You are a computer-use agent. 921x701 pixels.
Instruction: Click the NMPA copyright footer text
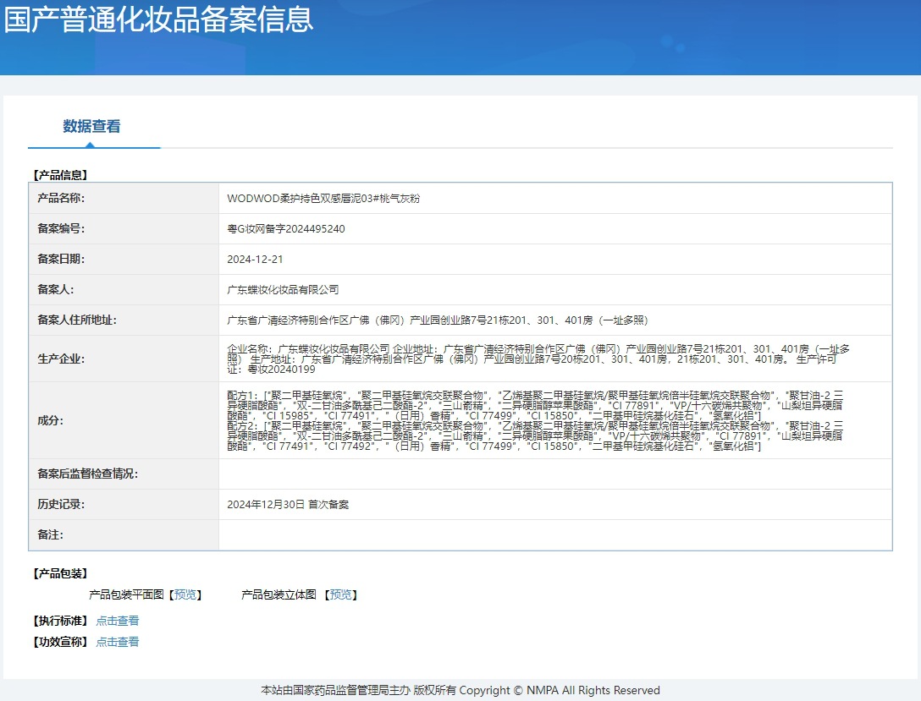[x=460, y=691]
